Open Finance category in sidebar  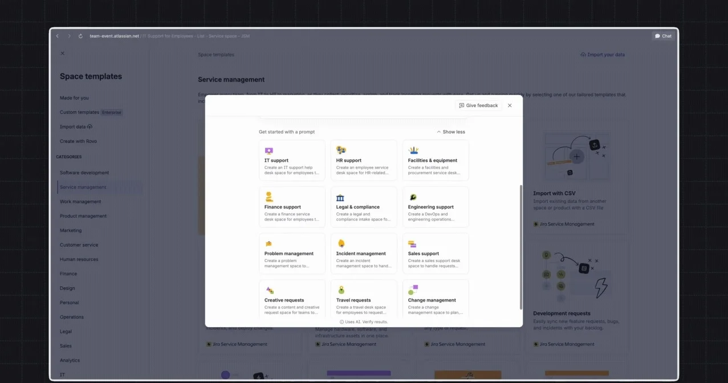(x=68, y=274)
